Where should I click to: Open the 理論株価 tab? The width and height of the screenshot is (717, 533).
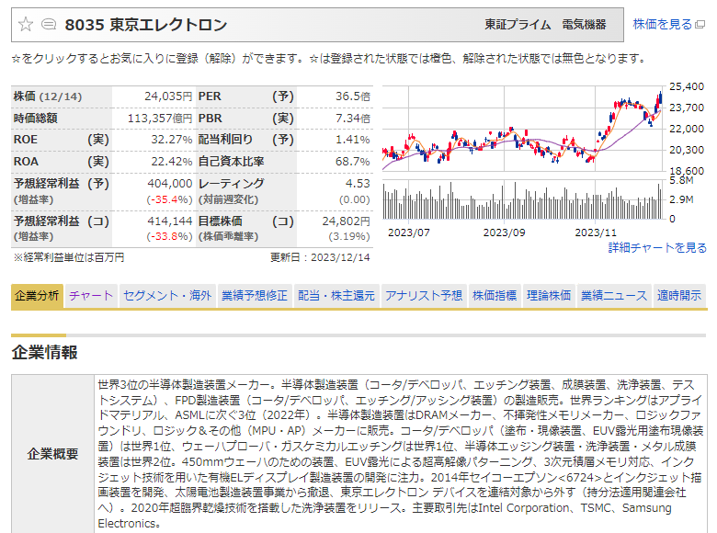(x=549, y=296)
